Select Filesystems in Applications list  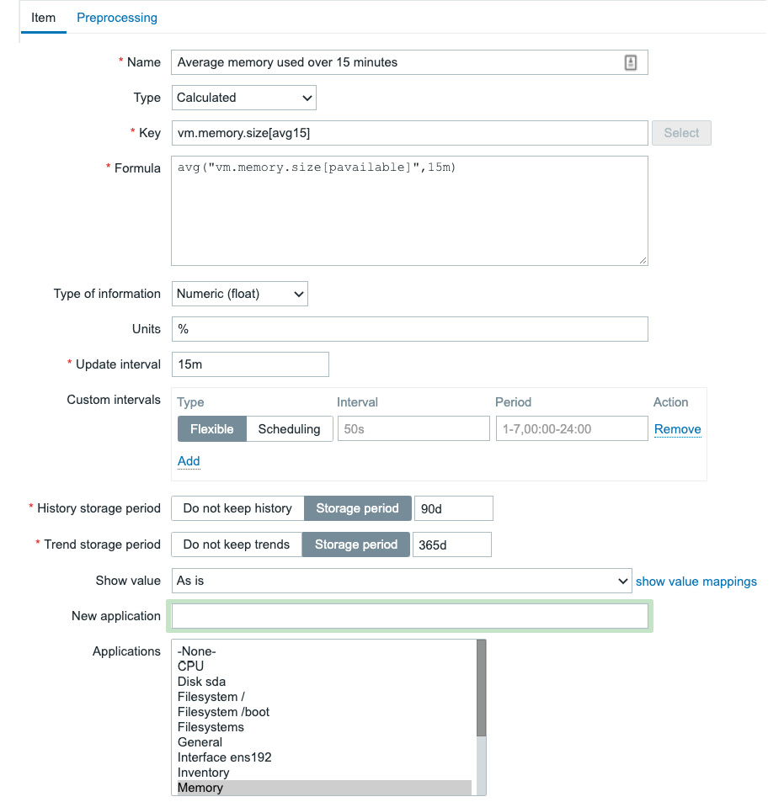[x=324, y=727]
